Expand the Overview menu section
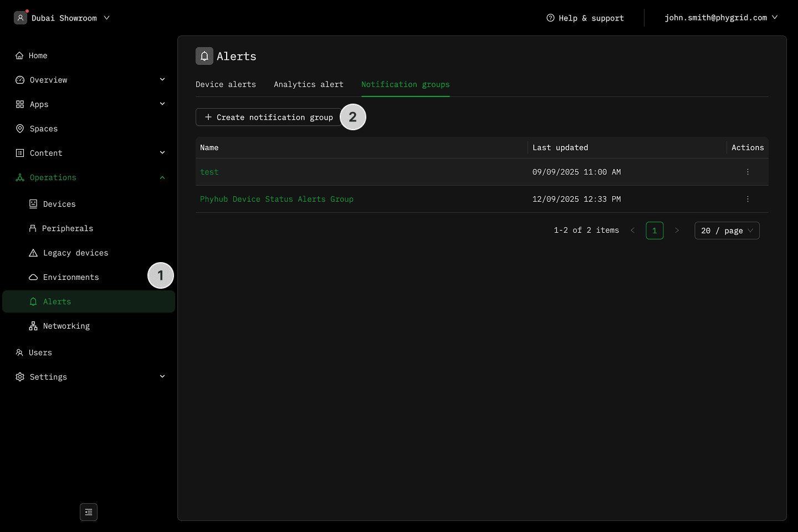This screenshot has height=532, width=798. [x=162, y=80]
